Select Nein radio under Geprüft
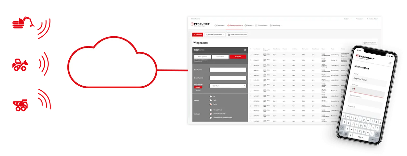407x156 pixels. pyautogui.click(x=211, y=100)
